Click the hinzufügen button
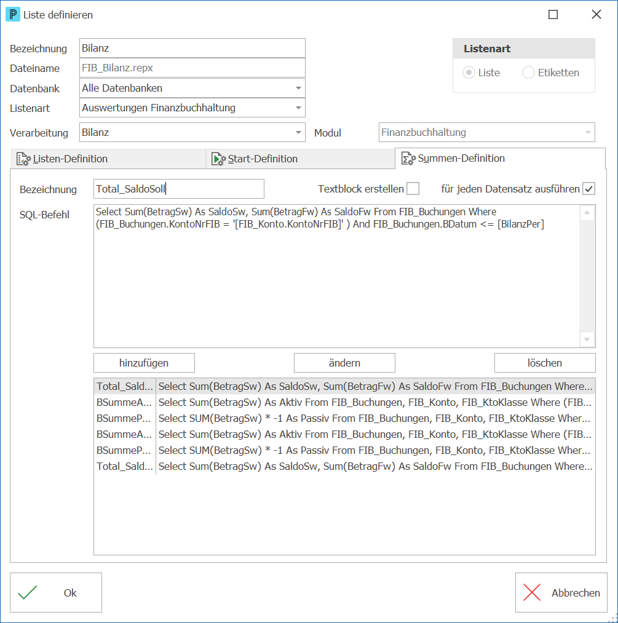Viewport: 618px width, 623px height. pyautogui.click(x=144, y=363)
